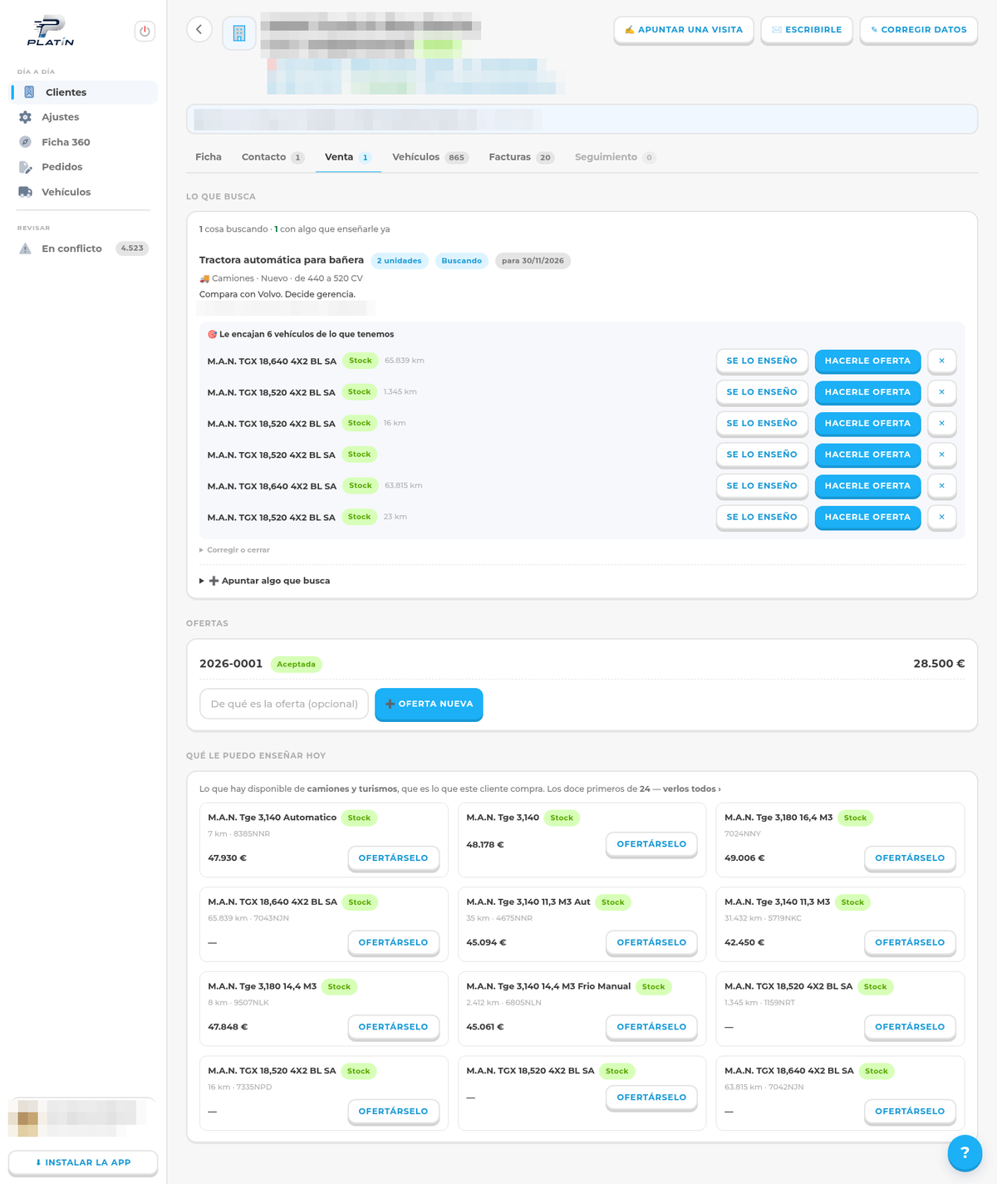Offer the Tge 3,140 14,4 M3 Frio Manual
The height and width of the screenshot is (1184, 997).
(651, 1027)
